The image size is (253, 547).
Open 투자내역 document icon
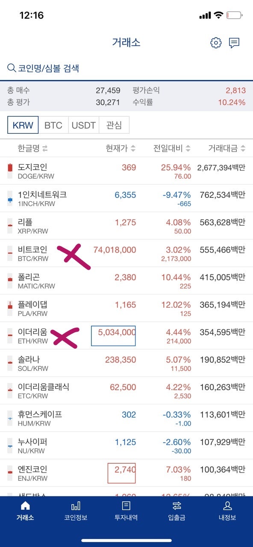point(126,506)
